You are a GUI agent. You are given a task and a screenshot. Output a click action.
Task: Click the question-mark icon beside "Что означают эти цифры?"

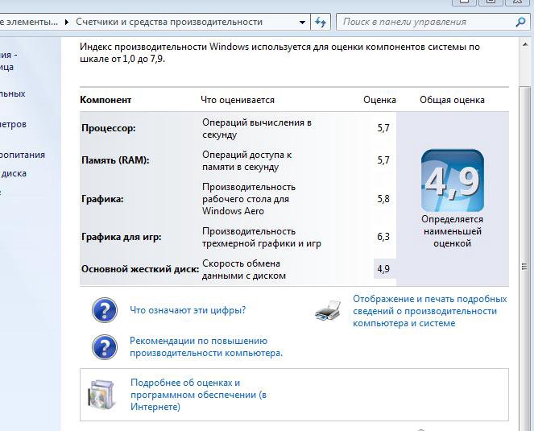105,310
